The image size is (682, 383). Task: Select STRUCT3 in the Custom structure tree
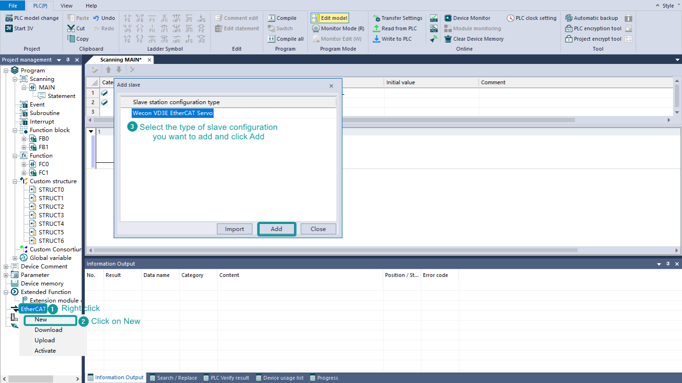coord(51,215)
